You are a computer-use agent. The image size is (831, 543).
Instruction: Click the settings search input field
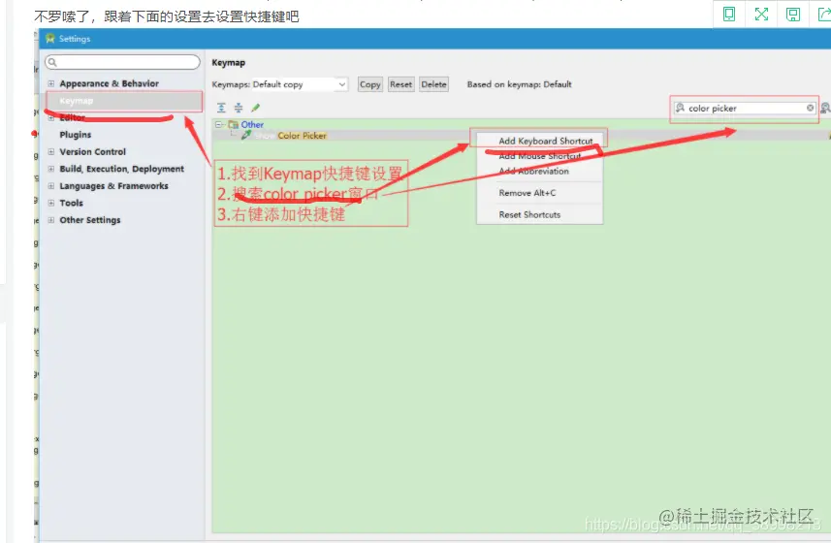[x=122, y=62]
